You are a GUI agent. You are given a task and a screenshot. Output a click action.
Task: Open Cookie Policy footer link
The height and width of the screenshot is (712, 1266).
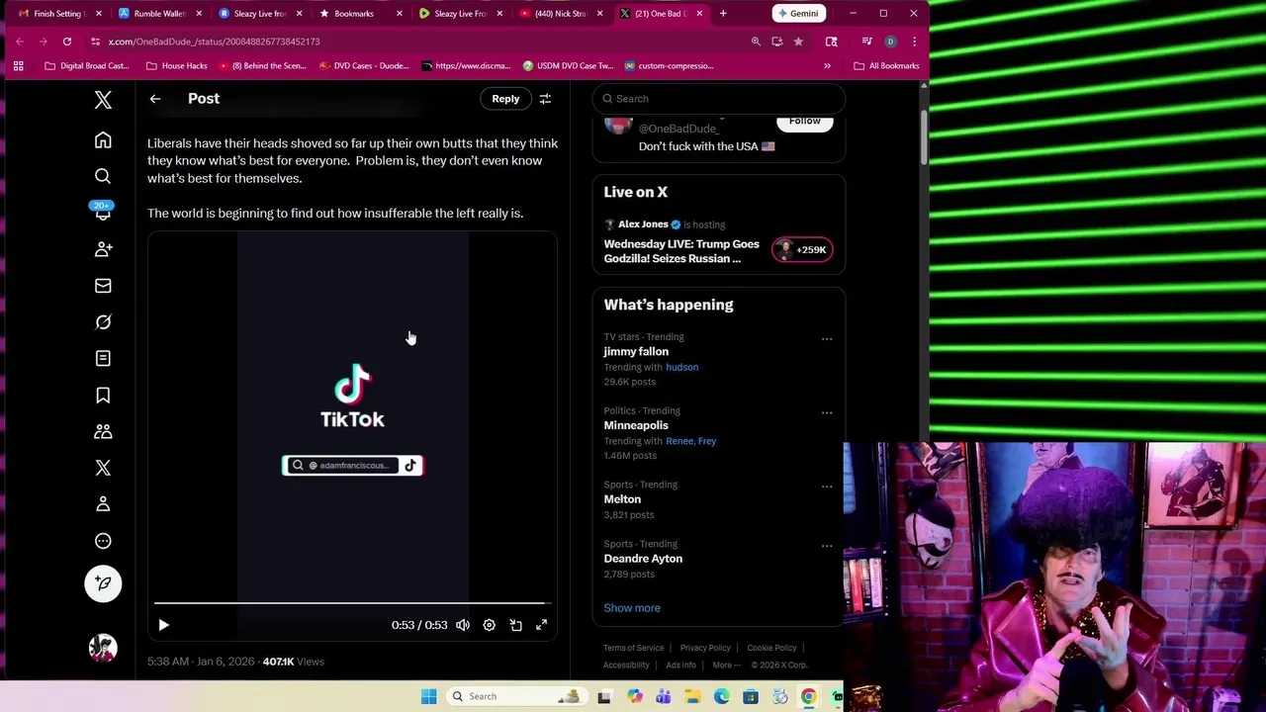771,649
